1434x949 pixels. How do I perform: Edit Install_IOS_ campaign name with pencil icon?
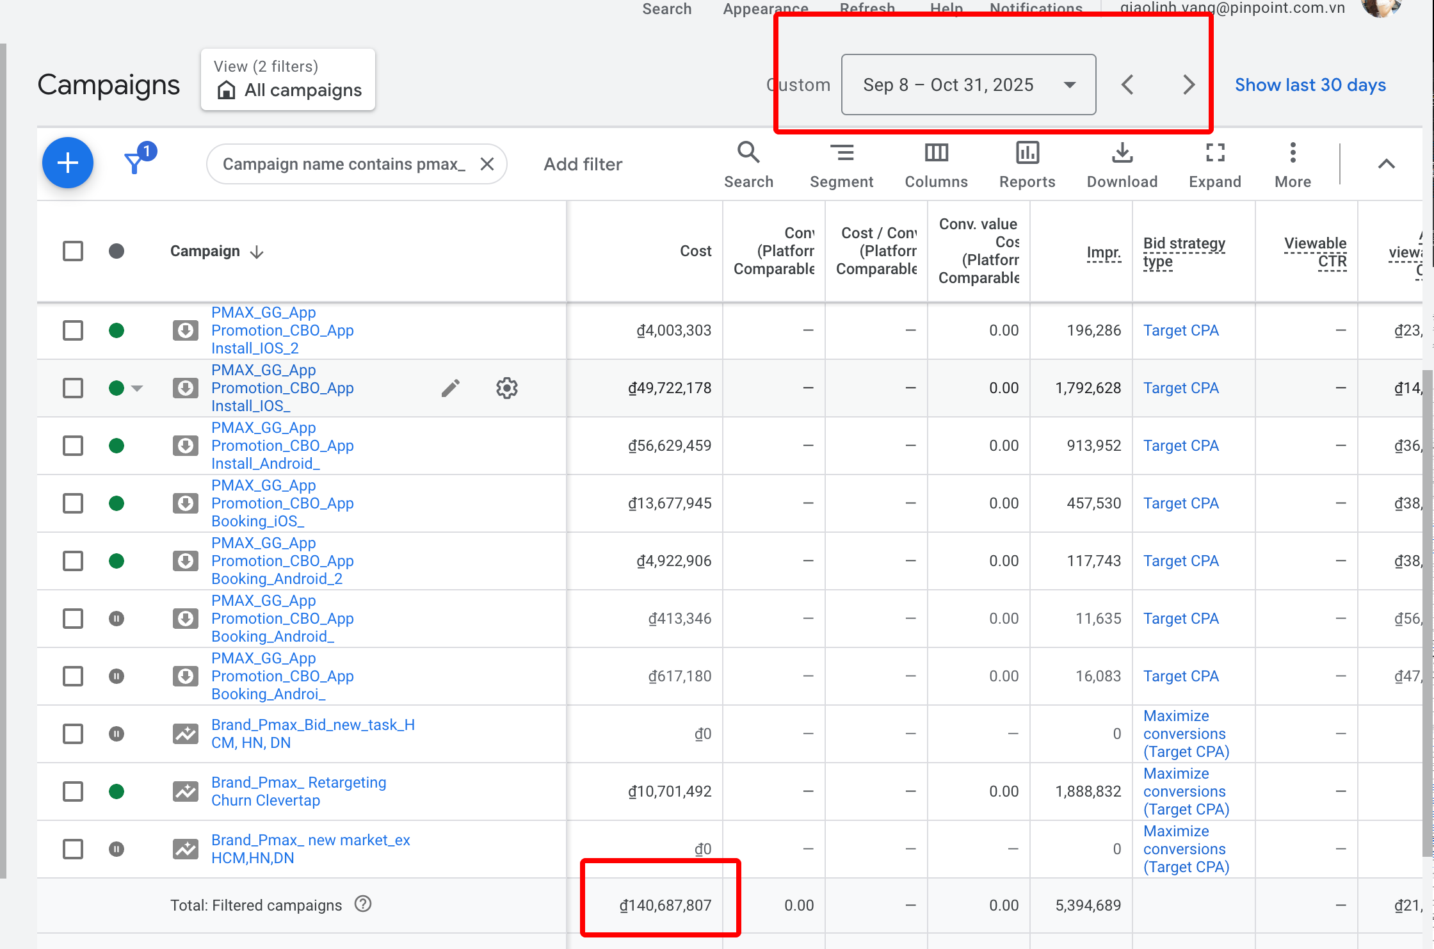[451, 388]
